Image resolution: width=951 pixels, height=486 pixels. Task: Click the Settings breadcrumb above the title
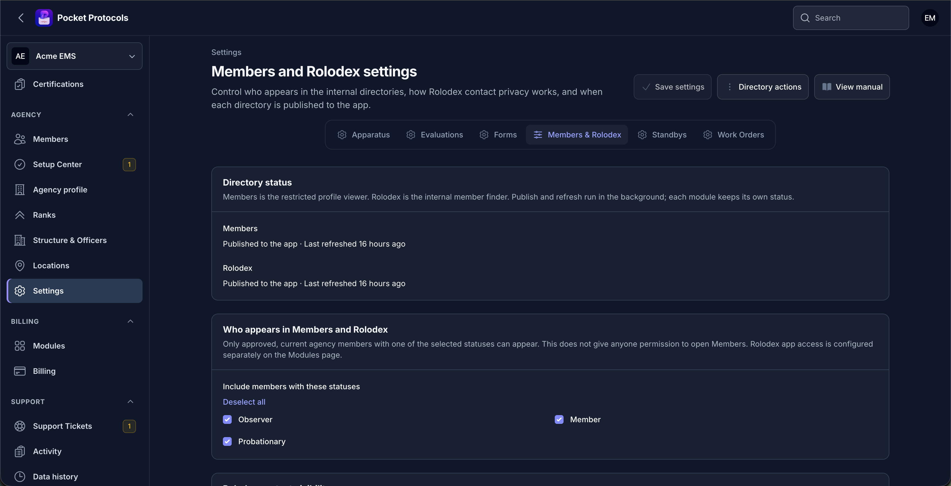(x=226, y=52)
